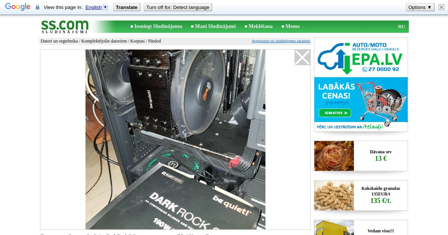Image resolution: width=448 pixels, height=235 pixels.
Task: Open Pārdod breadcrumb link
Action: [155, 41]
